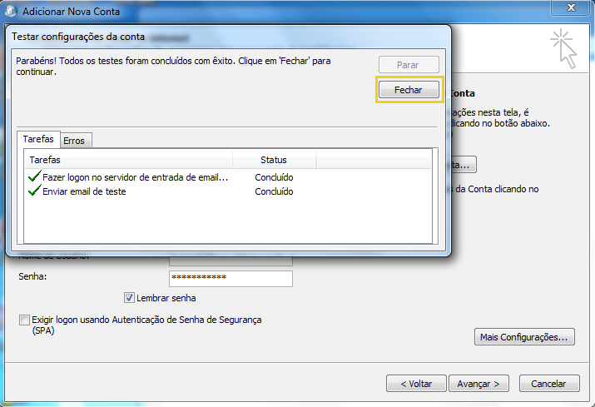The height and width of the screenshot is (407, 595).
Task: Click the Adicionar Nova Conta title bar icon
Action: pos(11,12)
